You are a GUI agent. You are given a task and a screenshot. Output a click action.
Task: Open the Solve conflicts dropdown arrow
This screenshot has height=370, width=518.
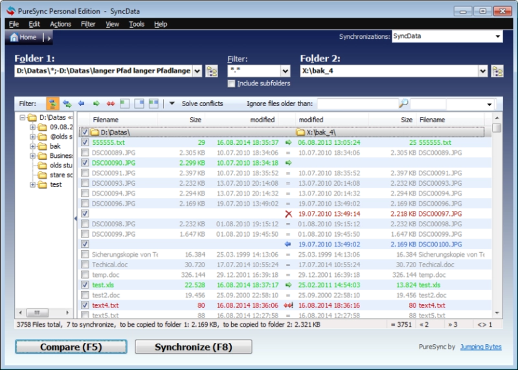(172, 103)
